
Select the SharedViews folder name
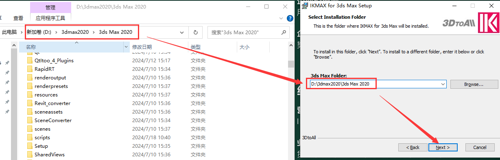point(49,154)
